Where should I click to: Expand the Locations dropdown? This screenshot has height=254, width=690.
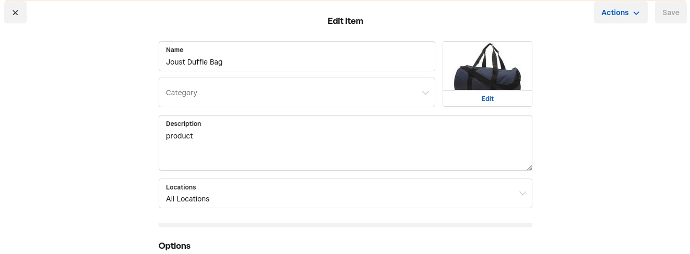click(345, 193)
